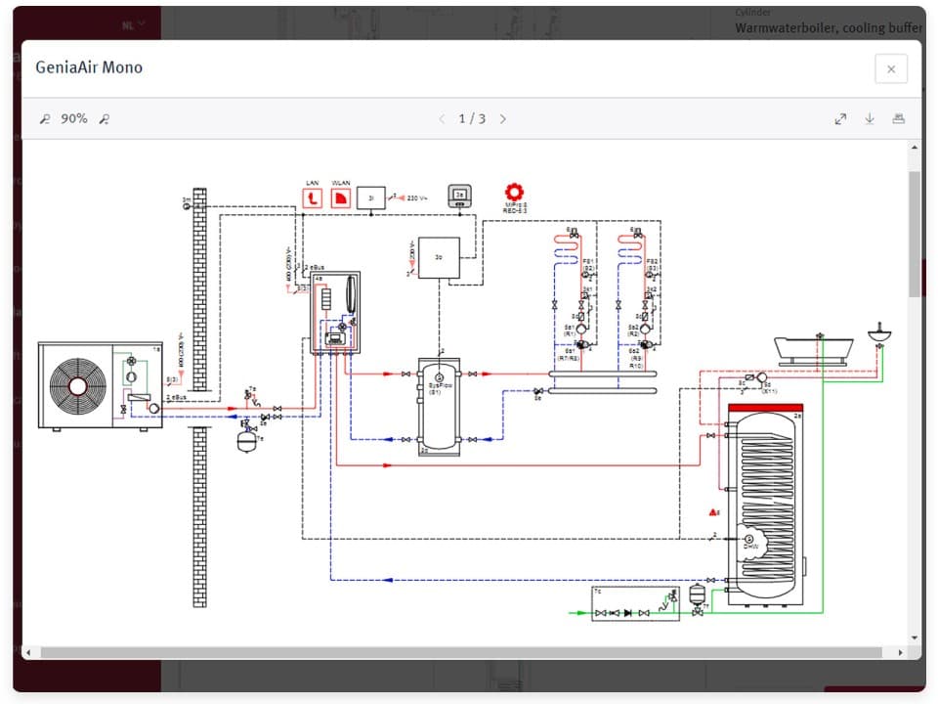Click the zoom out magnifier icon
Screen dimensions: 938x704
(44, 119)
